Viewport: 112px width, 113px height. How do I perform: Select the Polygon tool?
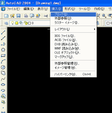point(3,50)
